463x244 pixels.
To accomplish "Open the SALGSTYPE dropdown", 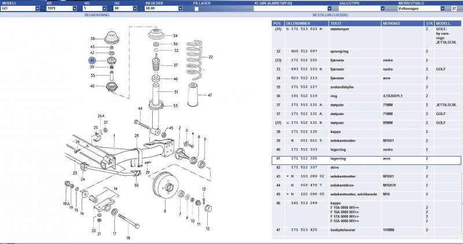I will tap(383, 9).
